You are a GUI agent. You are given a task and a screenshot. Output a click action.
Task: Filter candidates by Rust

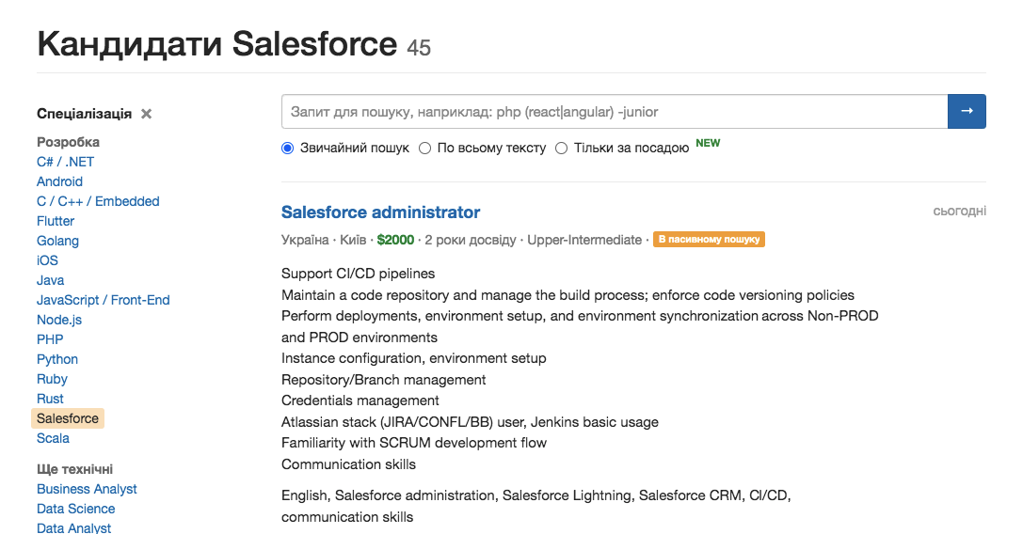(50, 399)
